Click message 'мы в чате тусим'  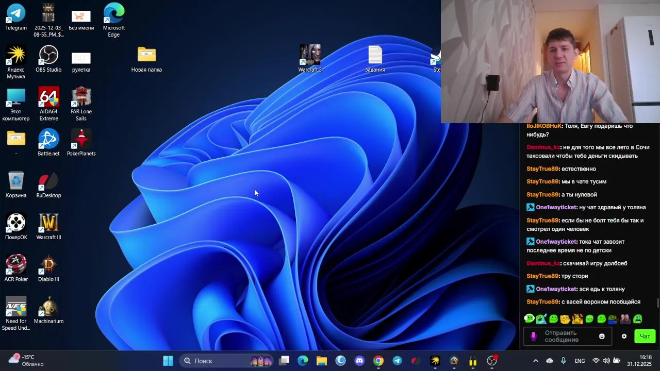[584, 182]
